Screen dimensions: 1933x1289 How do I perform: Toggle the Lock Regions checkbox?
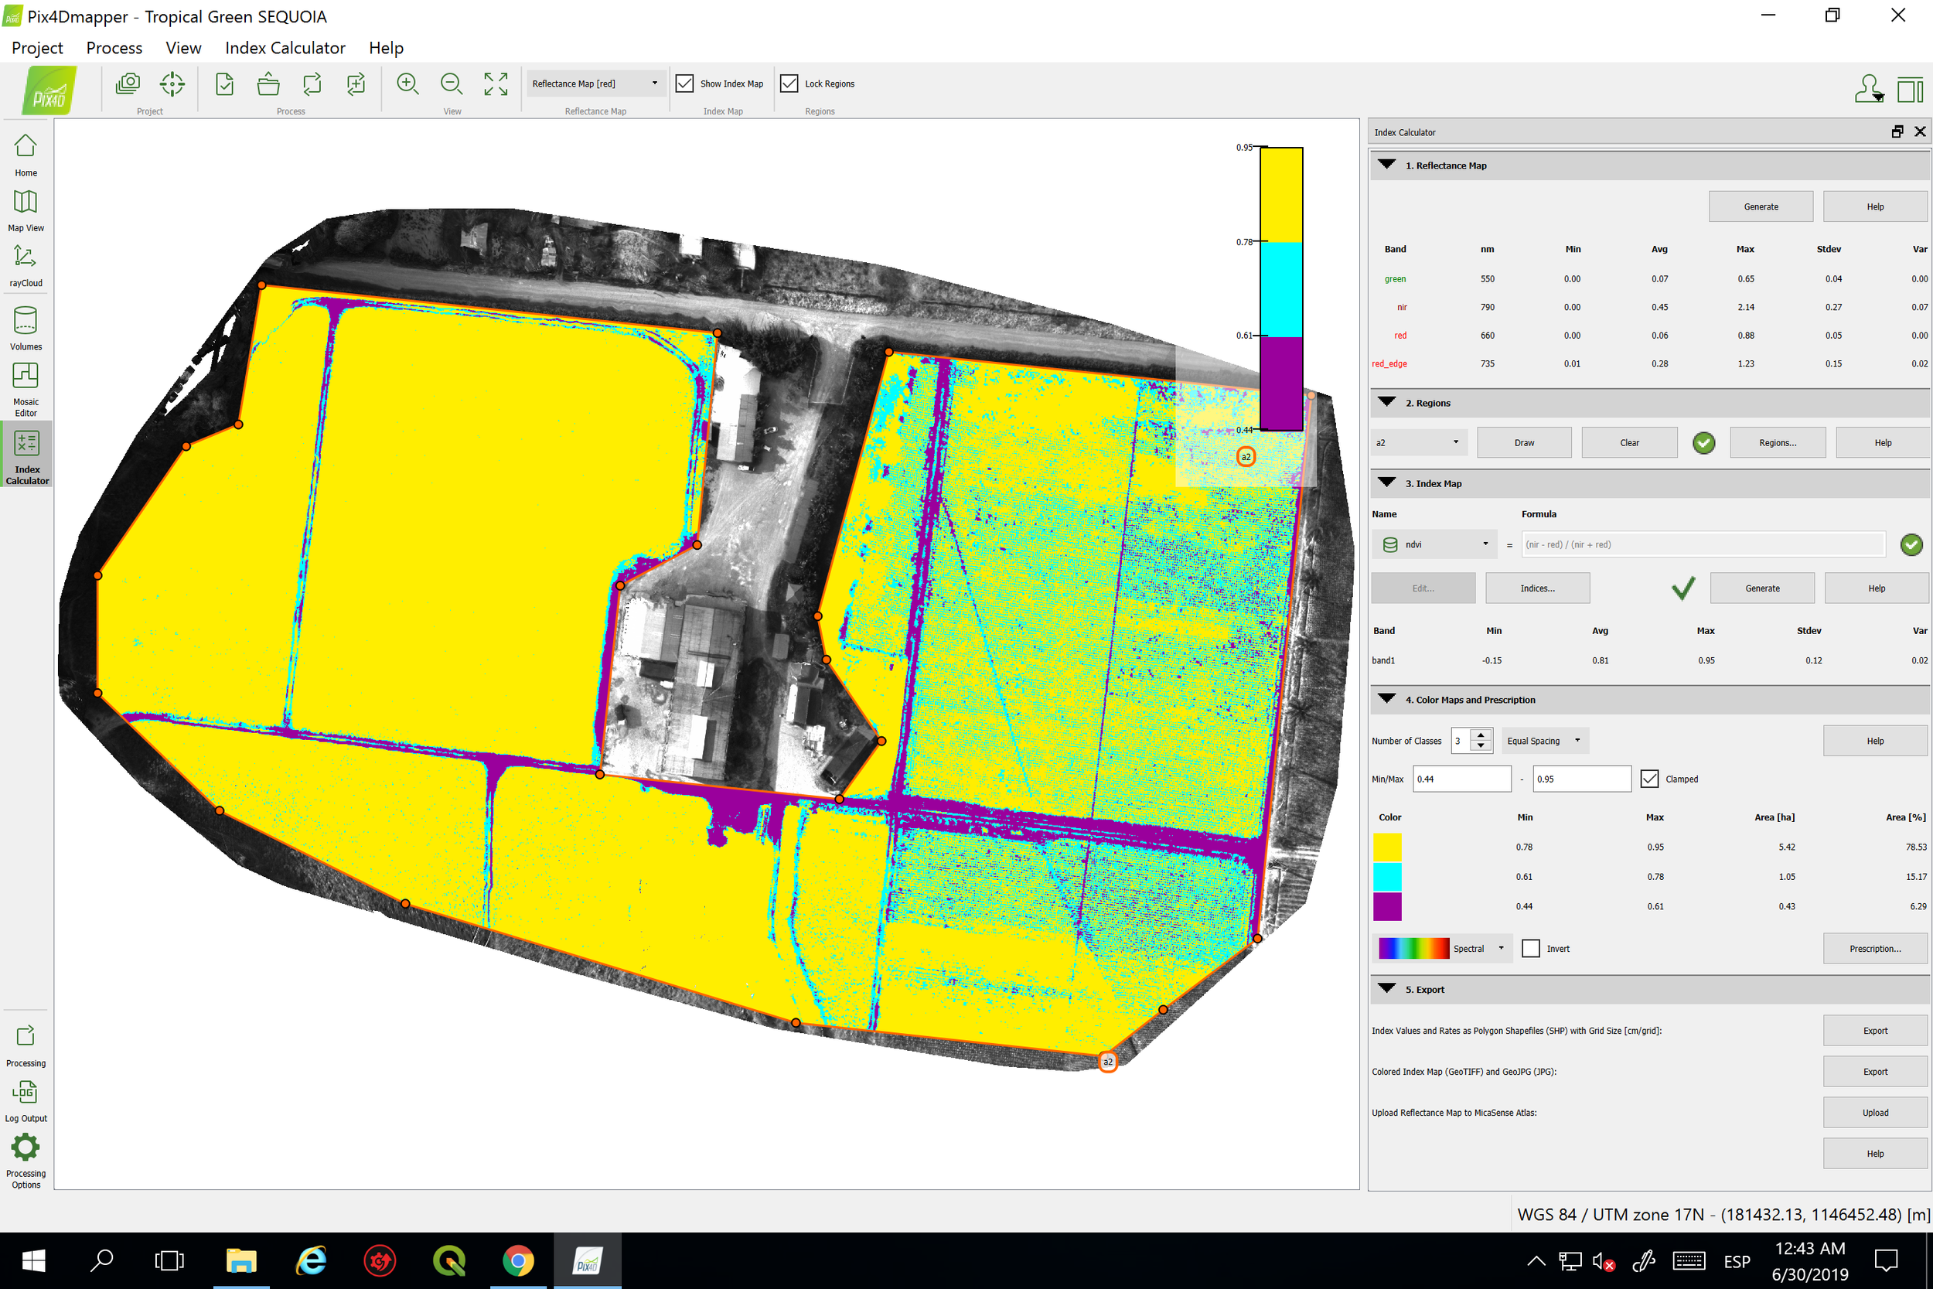[x=789, y=84]
